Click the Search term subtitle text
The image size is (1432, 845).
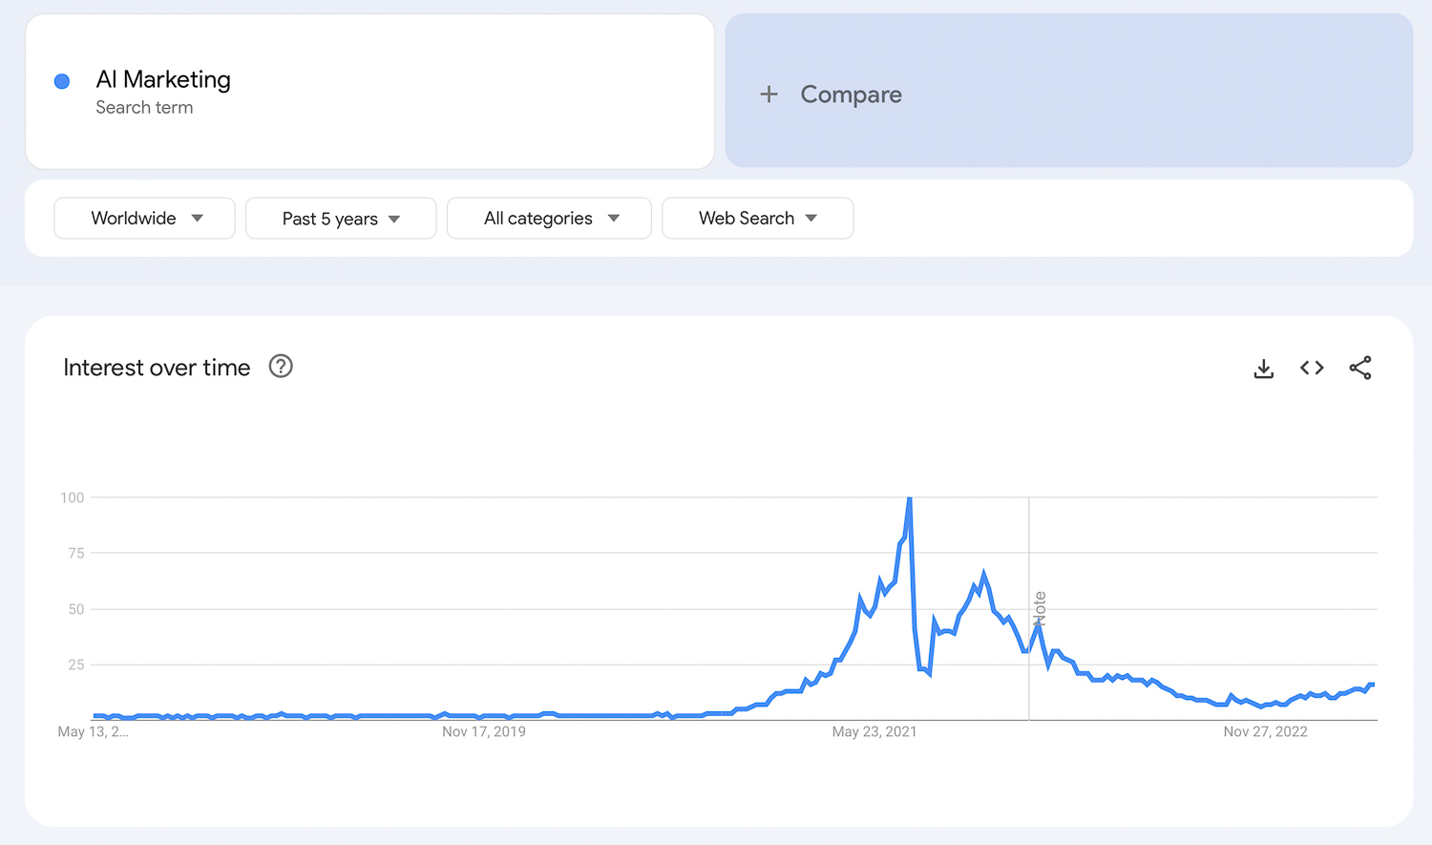tap(144, 108)
